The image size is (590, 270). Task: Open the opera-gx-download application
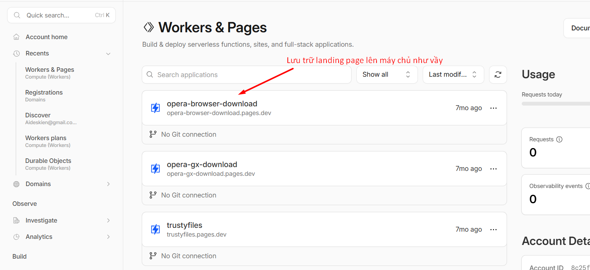pos(202,164)
